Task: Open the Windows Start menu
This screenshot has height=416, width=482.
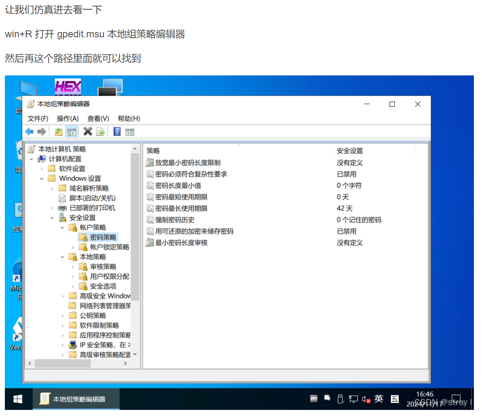Action: click(18, 399)
